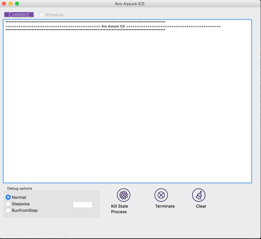This screenshot has height=239, width=261.
Task: Select the Normal debug option
Action: (x=8, y=197)
